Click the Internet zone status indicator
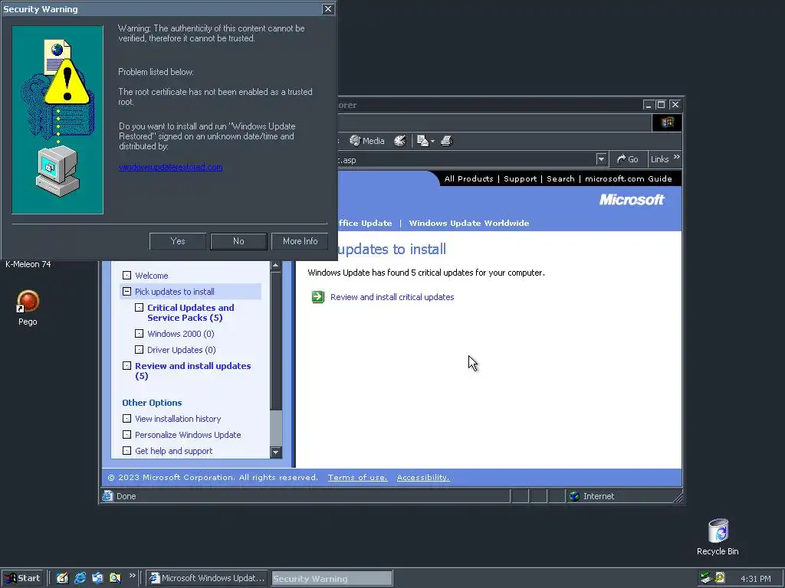 [x=592, y=496]
